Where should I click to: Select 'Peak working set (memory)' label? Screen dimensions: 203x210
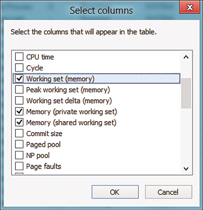(68, 90)
